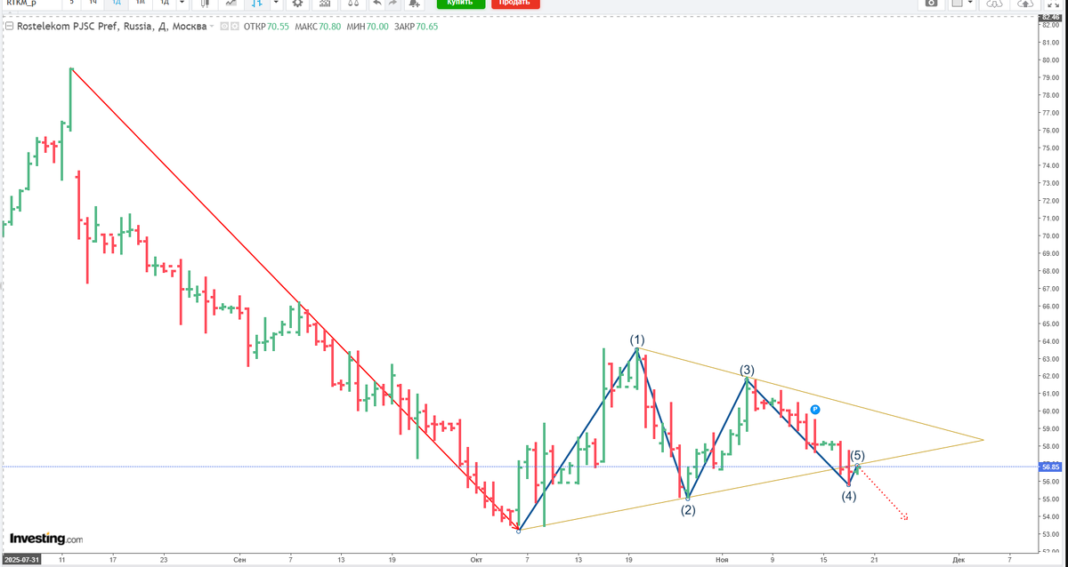Click МАКС value 70.80

(x=329, y=27)
